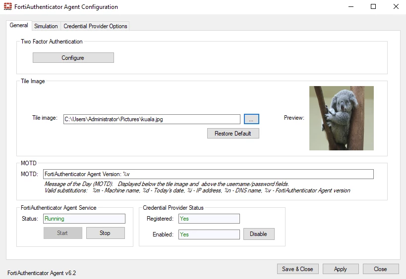Open the Simulation tab
This screenshot has height=279, width=406.
click(46, 26)
